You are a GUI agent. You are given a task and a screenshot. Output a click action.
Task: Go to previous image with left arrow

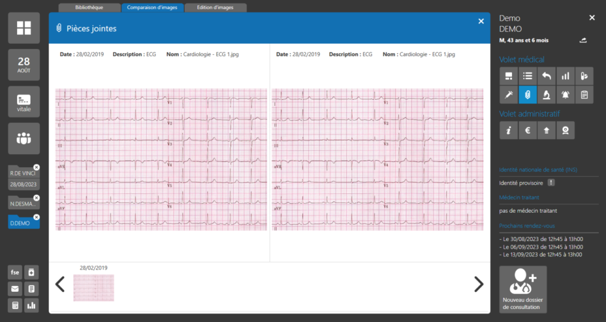(60, 284)
